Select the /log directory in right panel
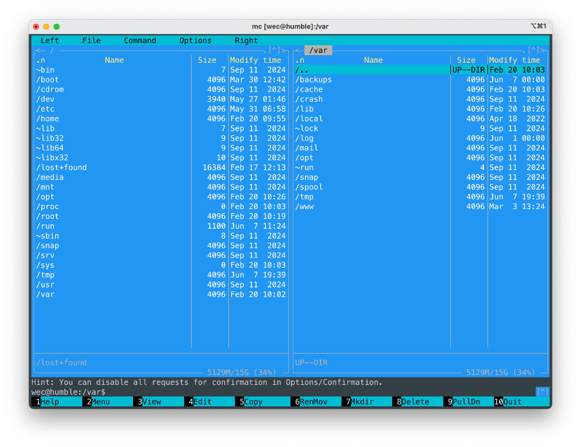Screen dimensions: 581x447 click(x=304, y=138)
